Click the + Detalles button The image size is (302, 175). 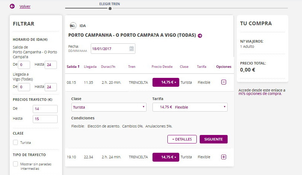click(x=182, y=139)
